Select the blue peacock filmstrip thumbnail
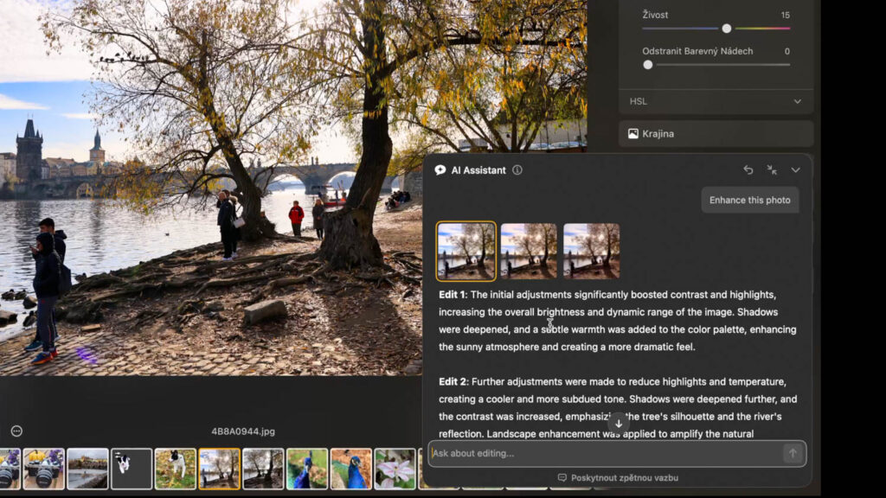 [x=351, y=469]
